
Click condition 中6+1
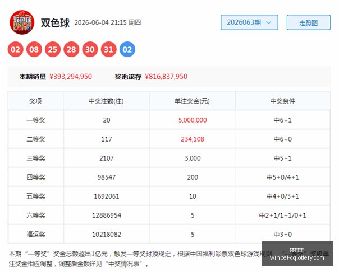(282, 120)
